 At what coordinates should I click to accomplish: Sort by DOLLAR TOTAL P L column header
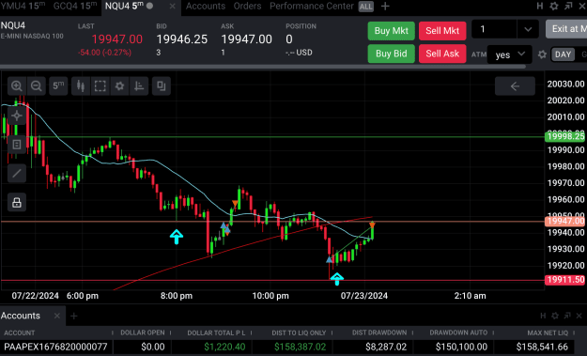[216, 333]
